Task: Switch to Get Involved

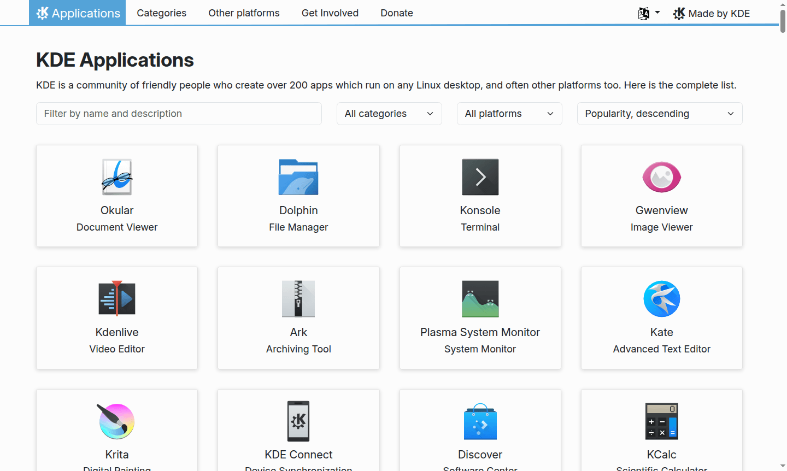Action: coord(330,13)
